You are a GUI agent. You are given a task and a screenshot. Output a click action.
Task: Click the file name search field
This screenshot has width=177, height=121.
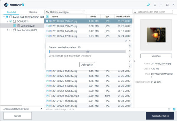[153, 12]
